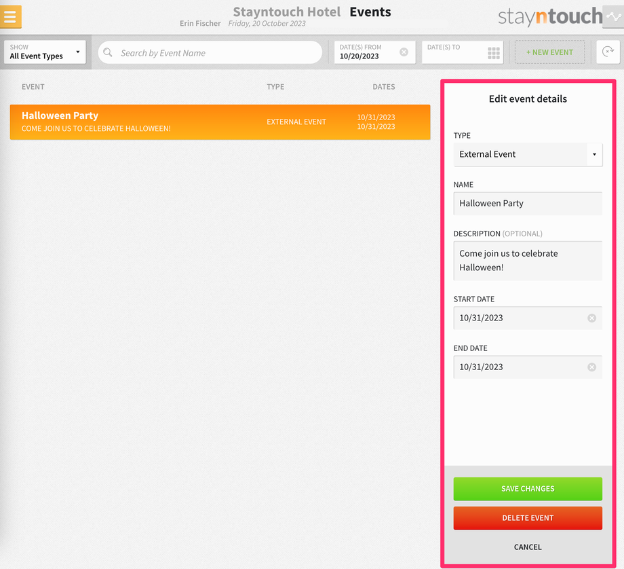This screenshot has width=624, height=569.
Task: Click the business date Friday, 20 October 2023
Action: [x=267, y=24]
